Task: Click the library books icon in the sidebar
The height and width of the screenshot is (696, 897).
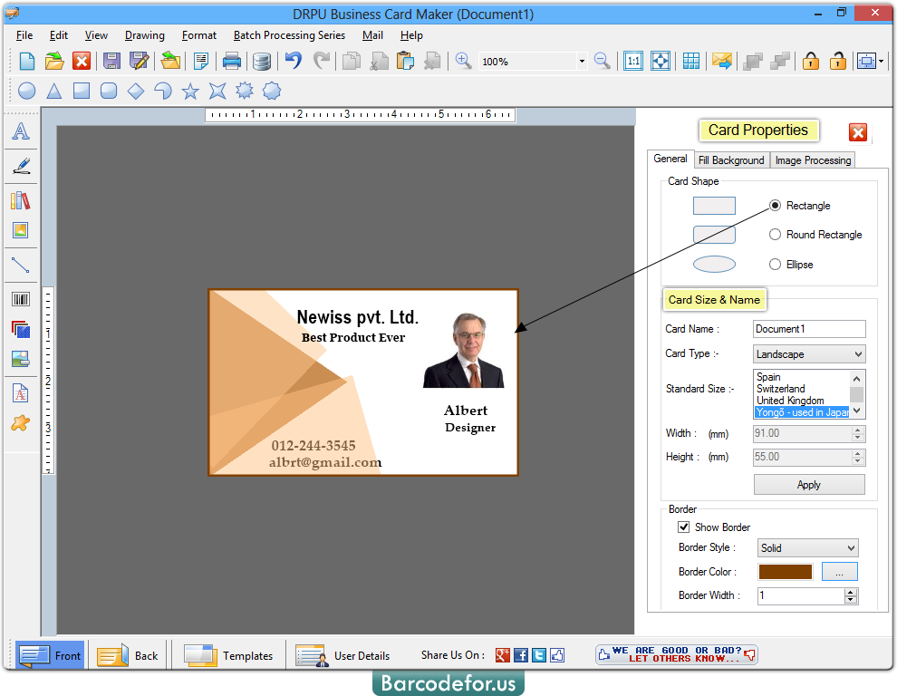Action: pos(21,200)
